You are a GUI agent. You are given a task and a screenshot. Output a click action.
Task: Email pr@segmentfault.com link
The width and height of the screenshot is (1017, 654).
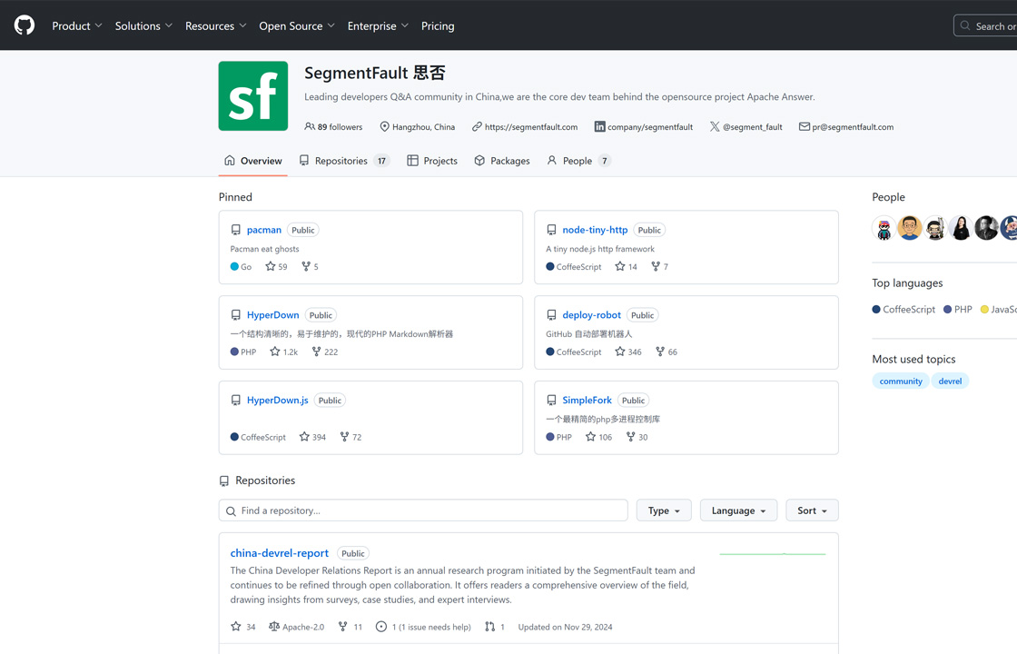point(853,127)
